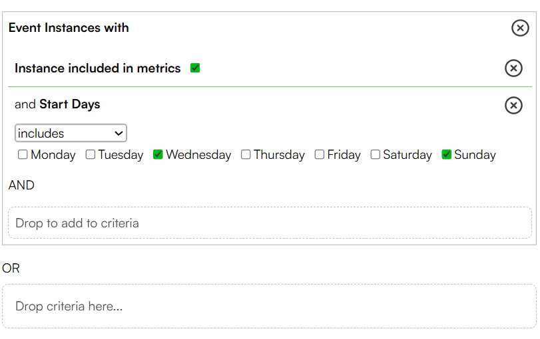Uncheck the Sunday checkbox
The height and width of the screenshot is (339, 540).
point(446,154)
